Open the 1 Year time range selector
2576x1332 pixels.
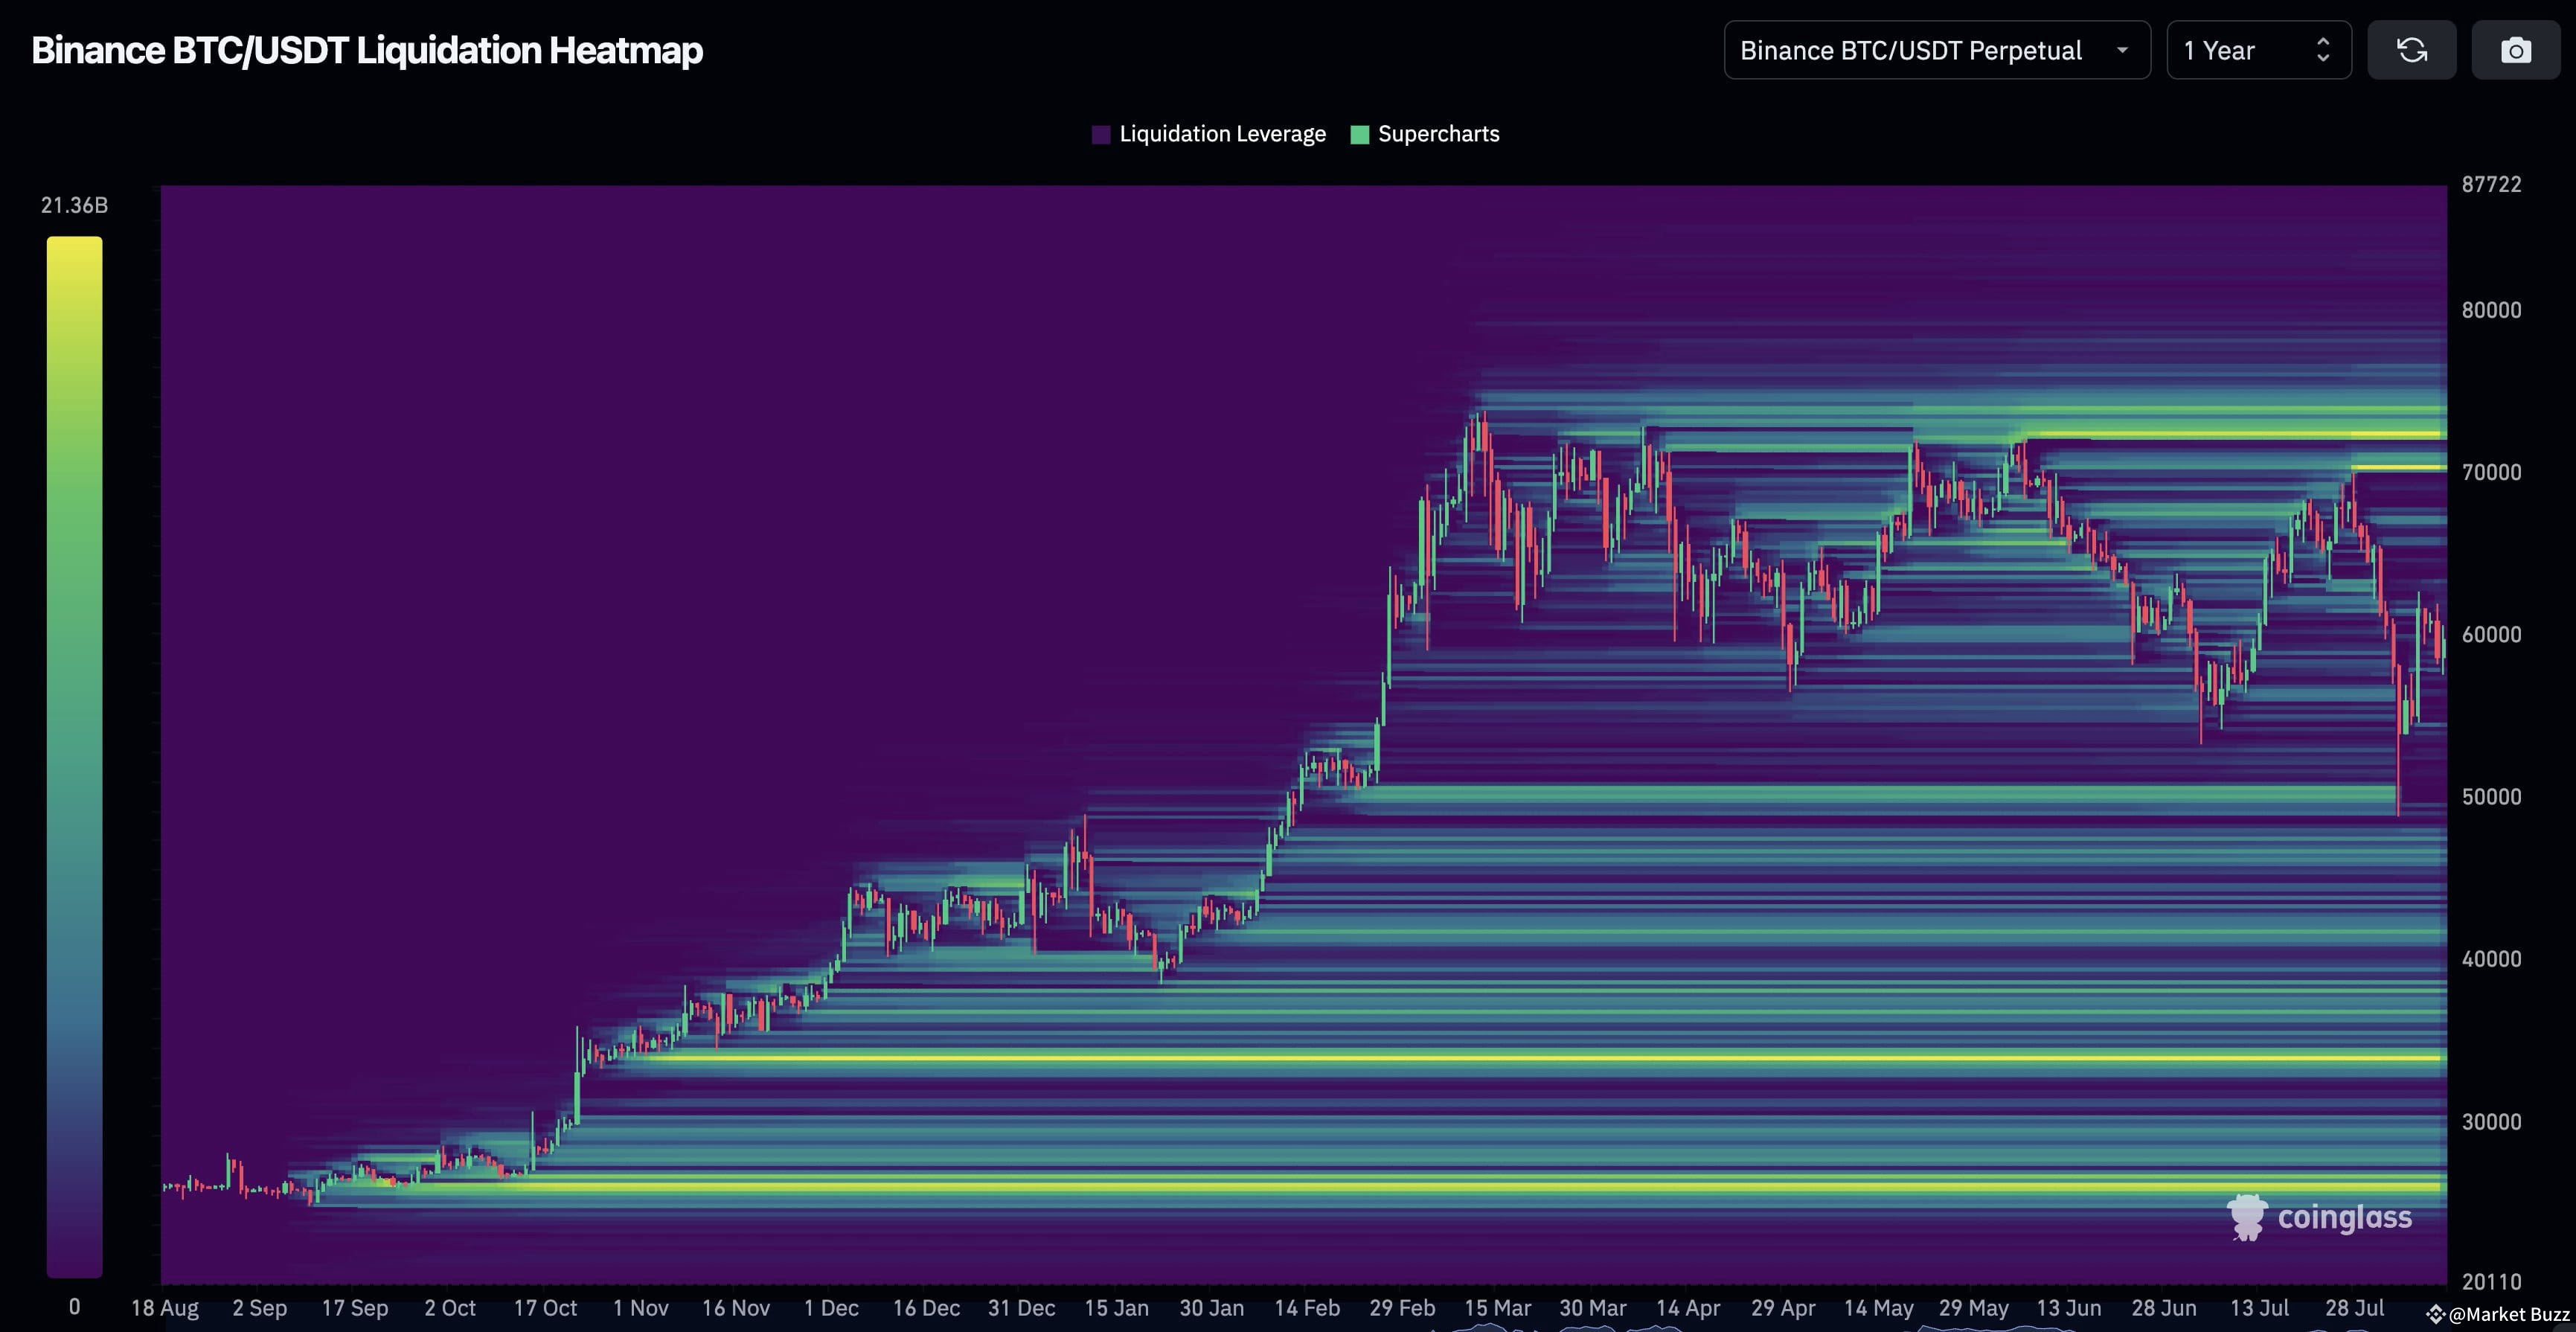pos(2258,49)
